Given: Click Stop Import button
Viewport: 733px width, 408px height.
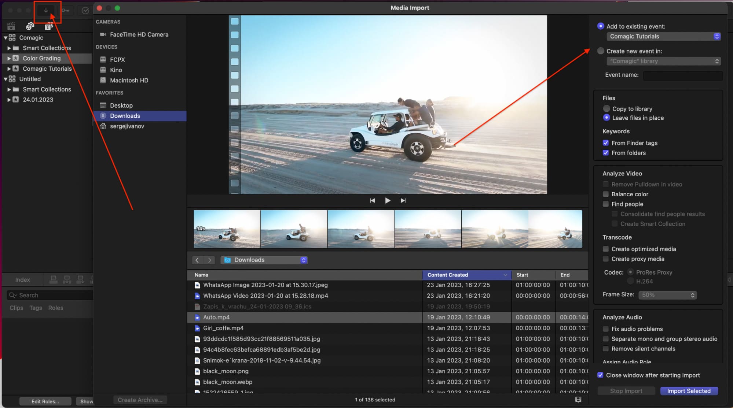Looking at the screenshot, I should (626, 391).
